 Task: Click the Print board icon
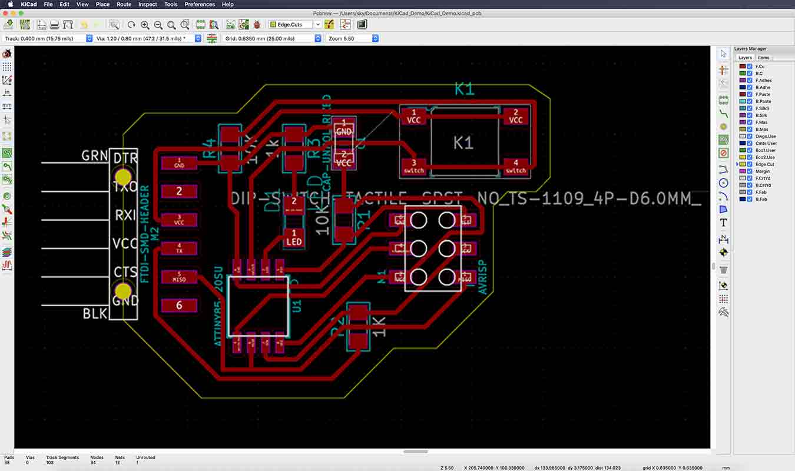point(54,25)
